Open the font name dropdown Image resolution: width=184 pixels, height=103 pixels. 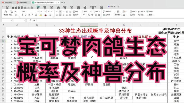pos(38,12)
